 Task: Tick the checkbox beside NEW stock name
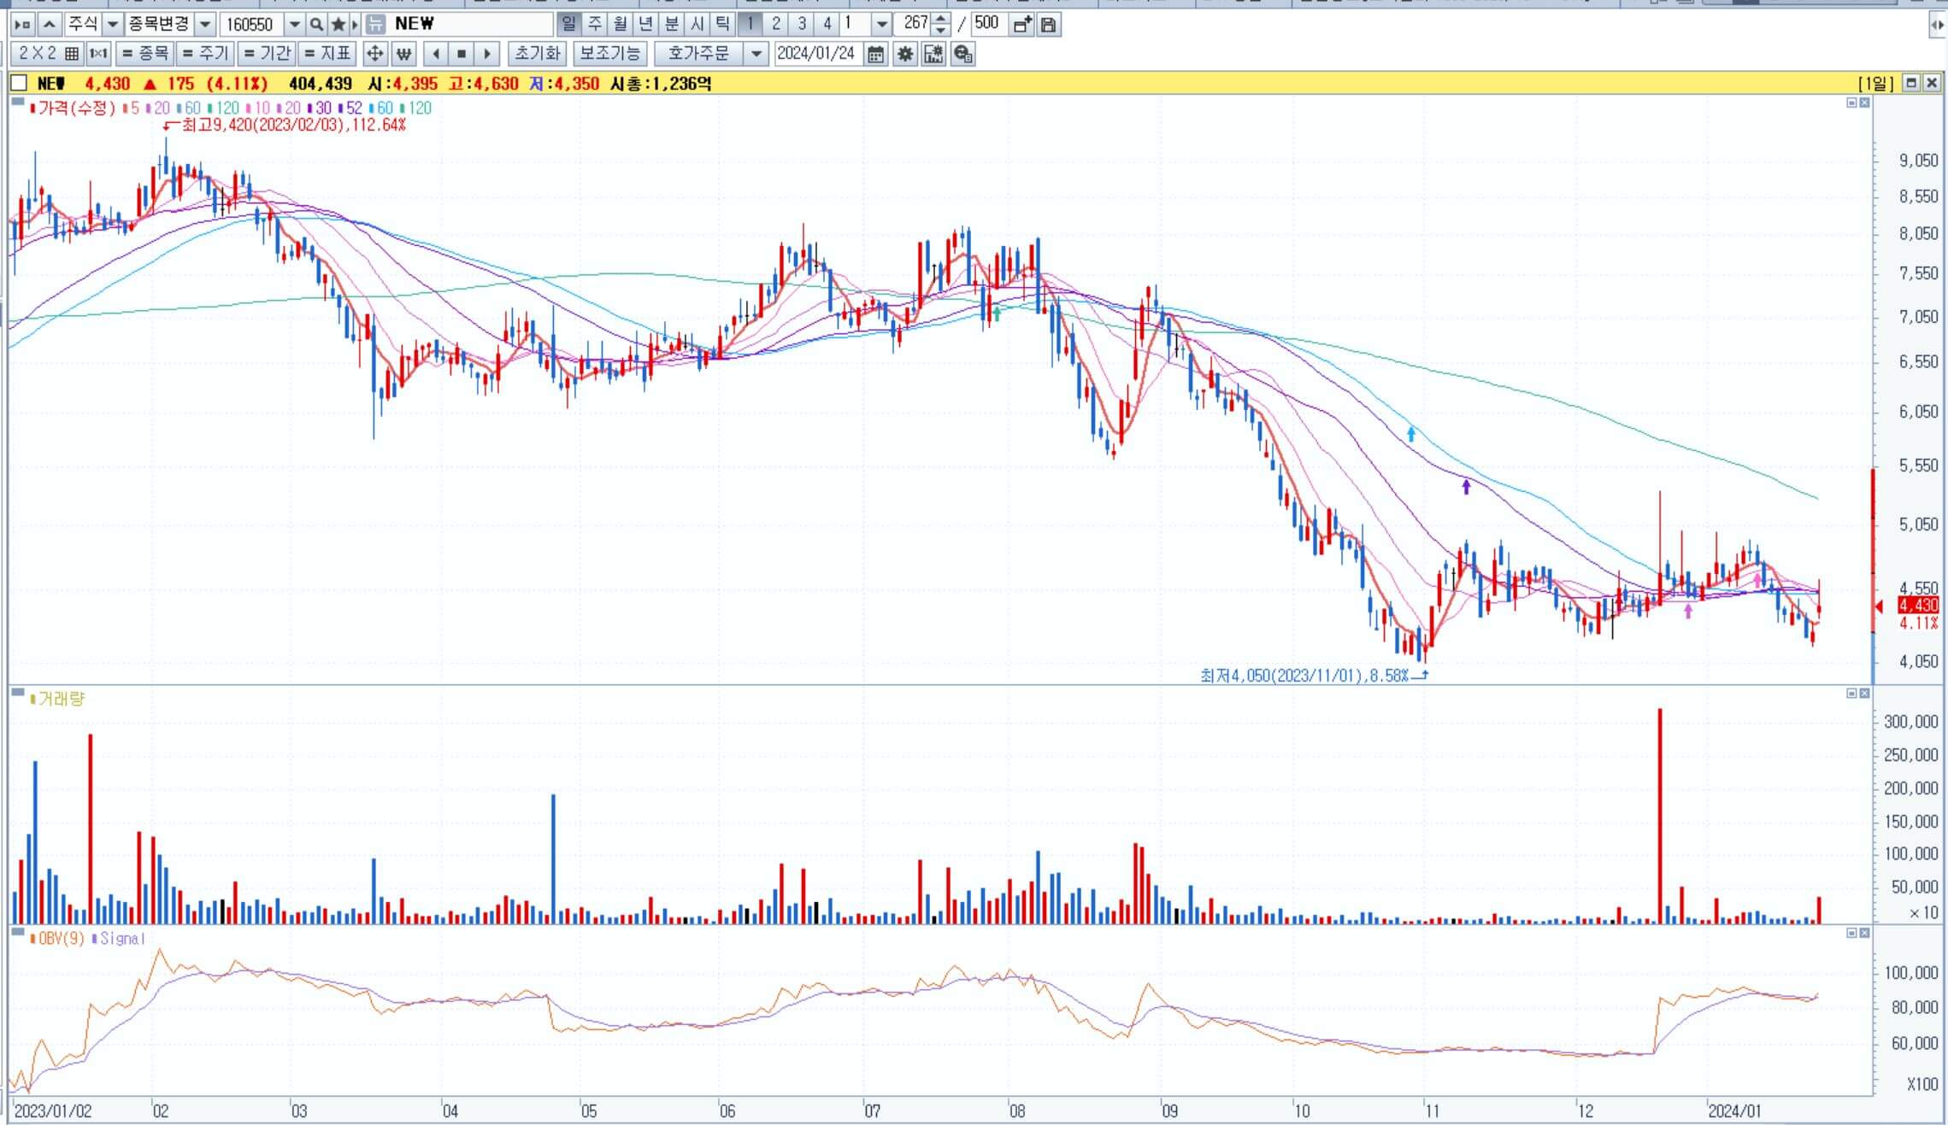click(19, 83)
